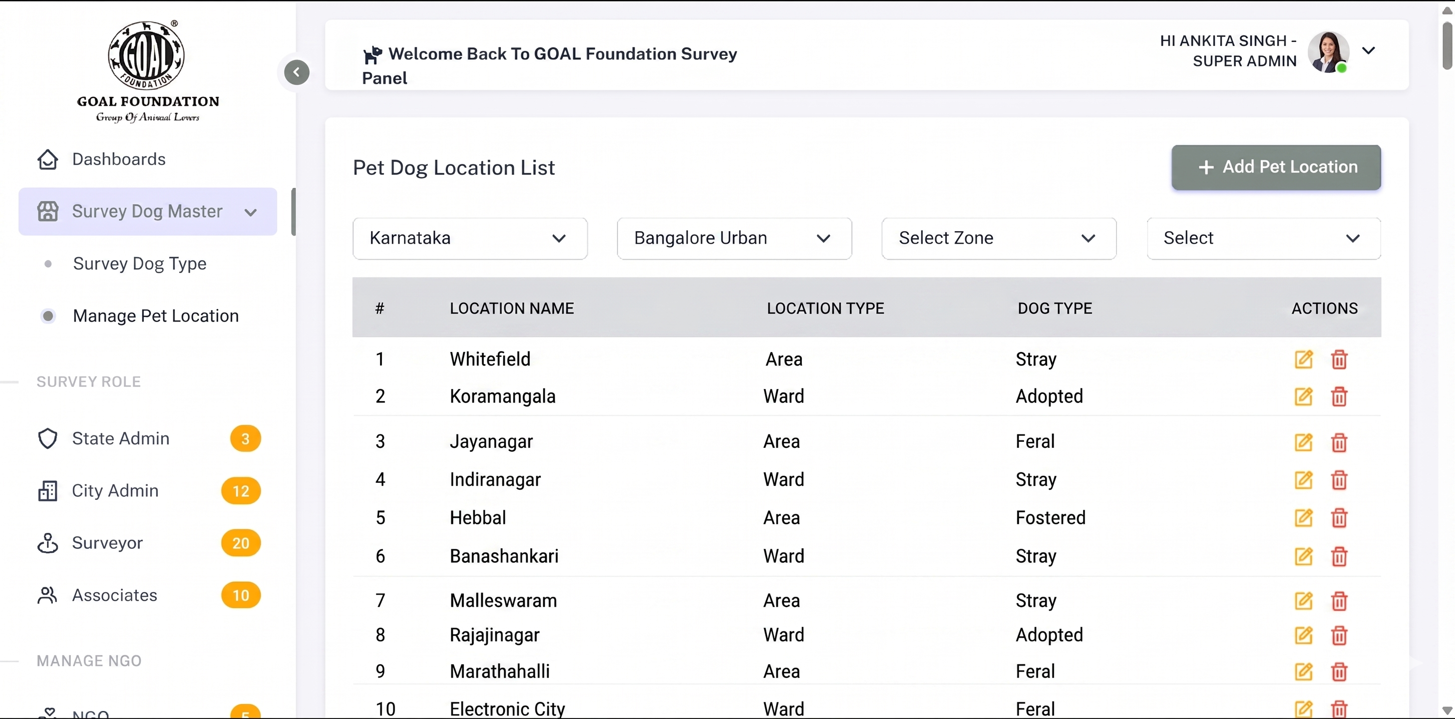Click the edit icon for Marathahalli row

[x=1304, y=671]
